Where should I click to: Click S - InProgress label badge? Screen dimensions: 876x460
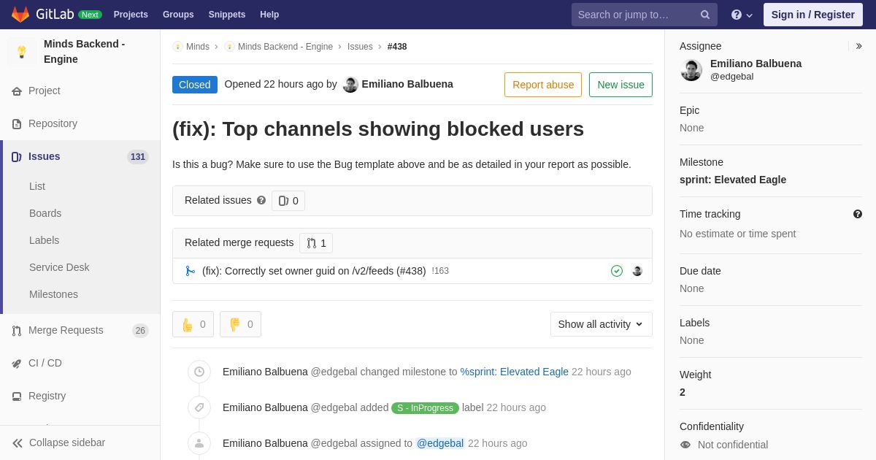425,408
